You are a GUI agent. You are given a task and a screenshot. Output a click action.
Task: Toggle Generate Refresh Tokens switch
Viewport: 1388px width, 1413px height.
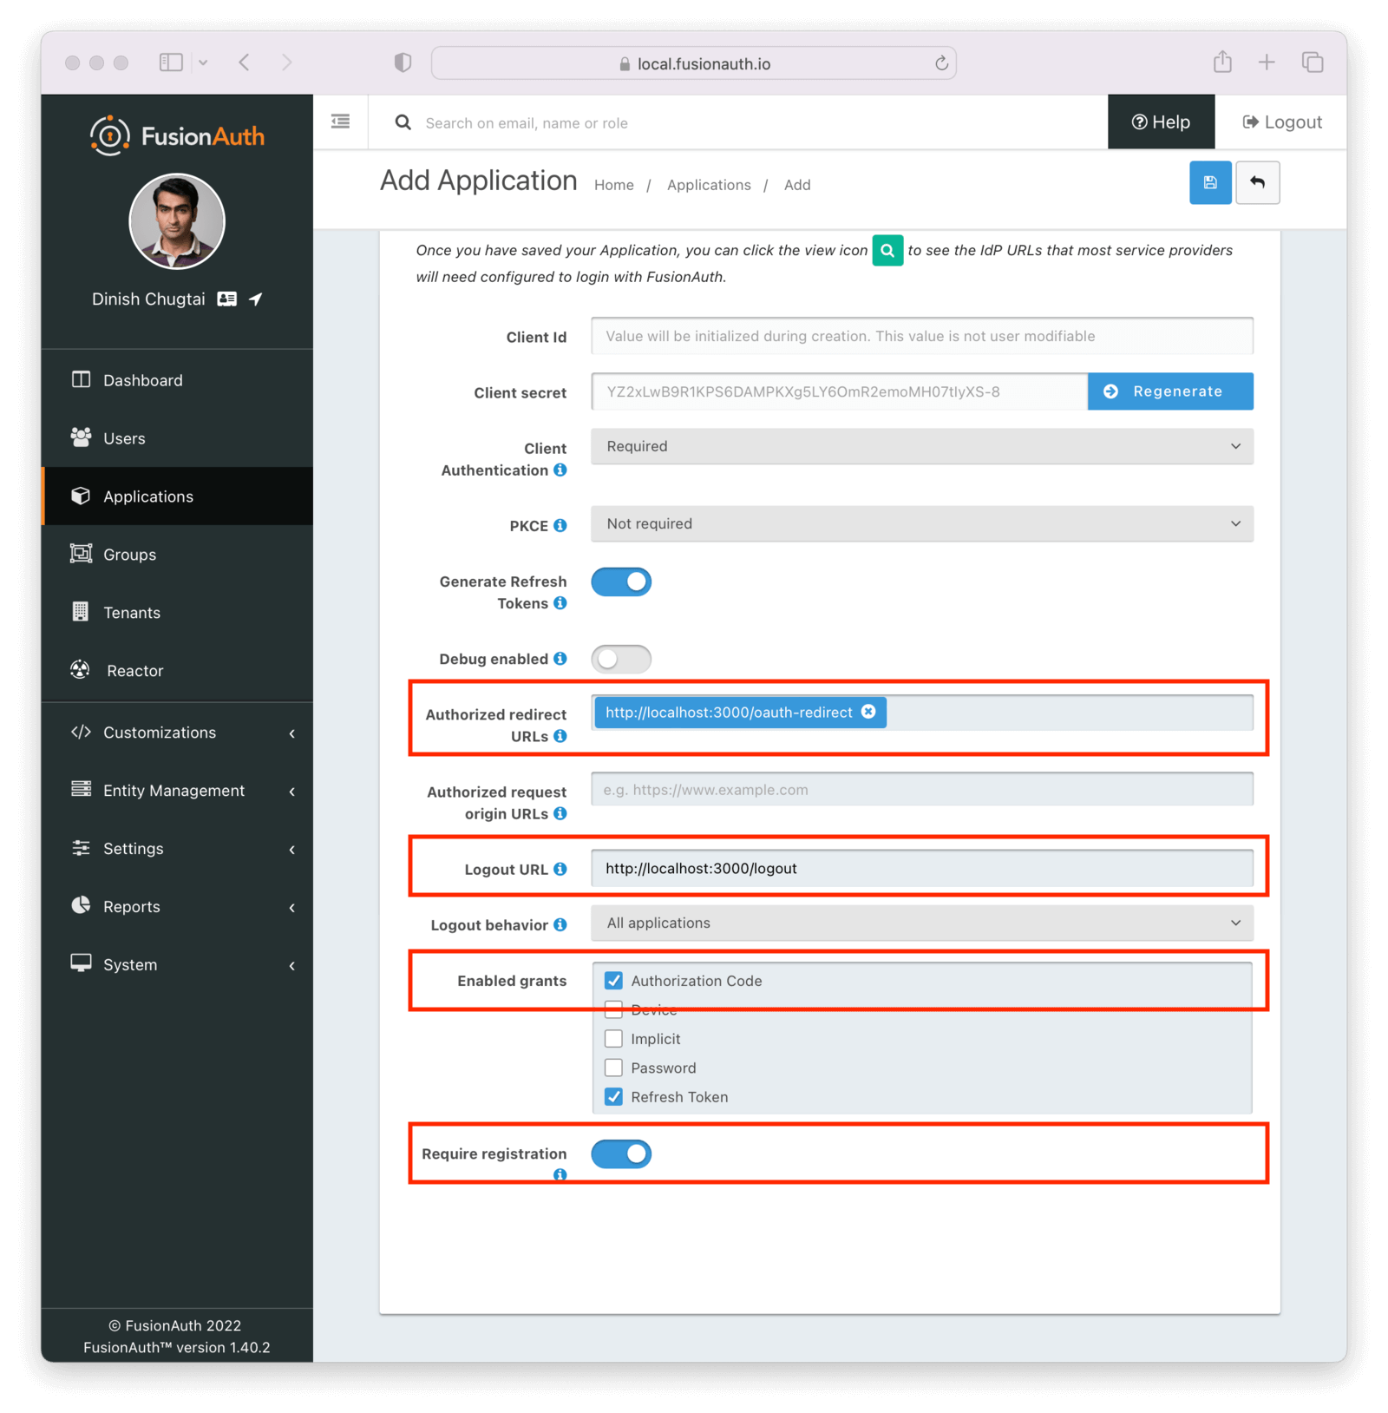tap(621, 582)
